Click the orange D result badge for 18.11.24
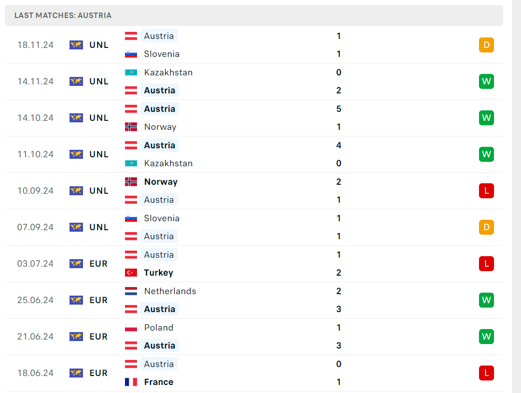Viewport: 521px width, 393px height. coord(486,45)
